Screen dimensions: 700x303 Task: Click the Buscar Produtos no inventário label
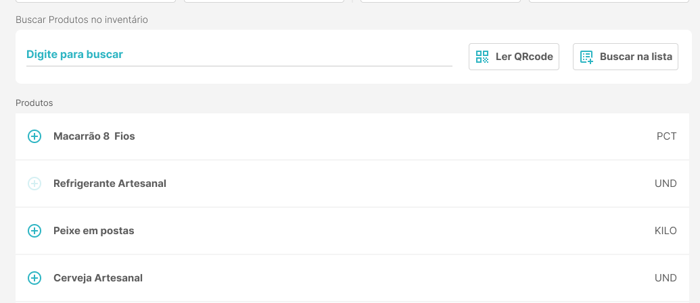pos(82,20)
